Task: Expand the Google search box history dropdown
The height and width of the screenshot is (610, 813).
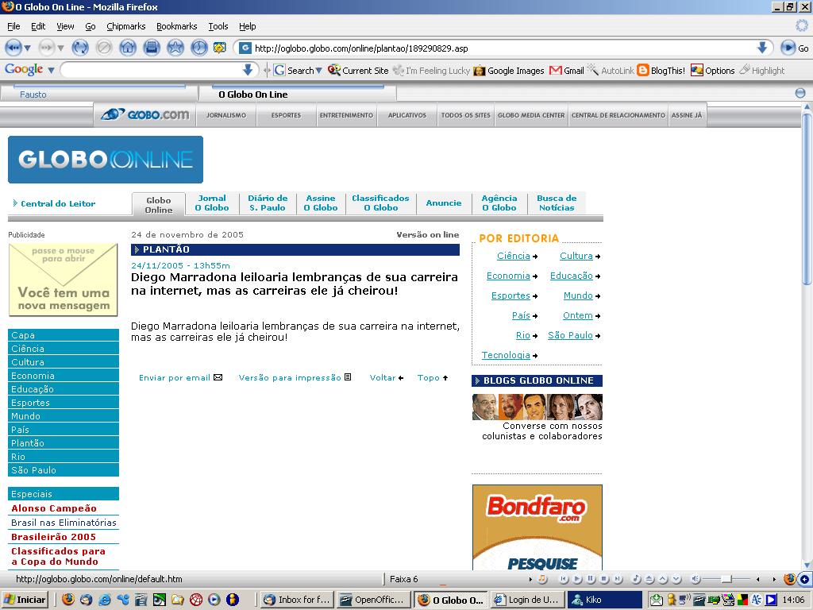Action: pyautogui.click(x=248, y=70)
